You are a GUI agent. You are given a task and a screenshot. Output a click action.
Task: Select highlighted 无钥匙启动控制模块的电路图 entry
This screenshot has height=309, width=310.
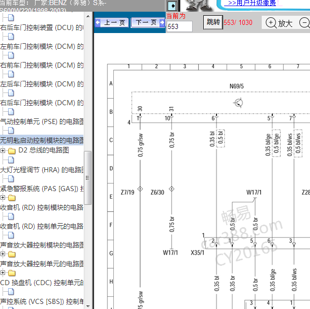(x=42, y=140)
